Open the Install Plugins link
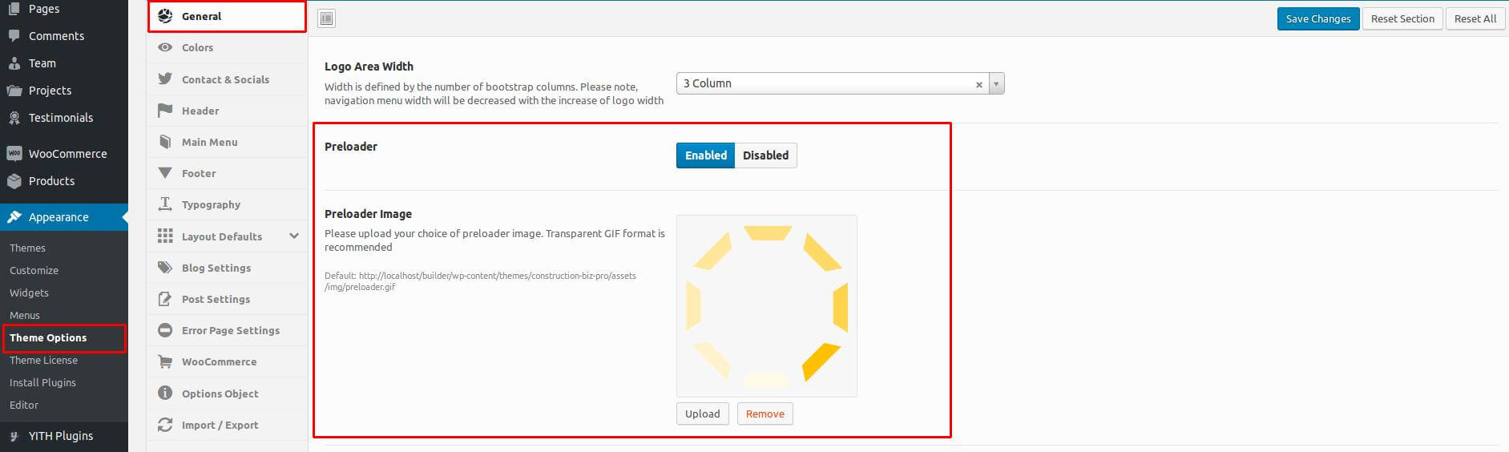This screenshot has width=1509, height=452. pos(42,382)
